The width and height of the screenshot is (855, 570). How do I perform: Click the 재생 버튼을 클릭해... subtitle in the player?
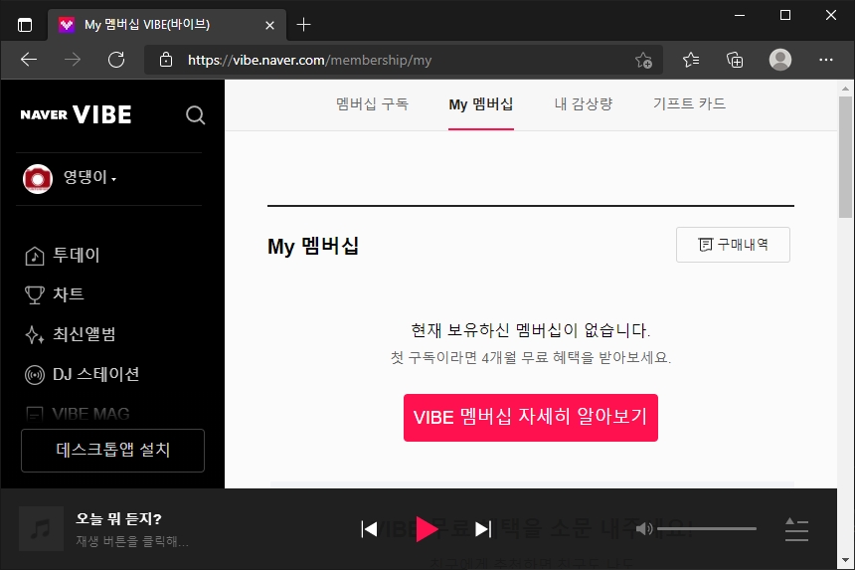132,541
